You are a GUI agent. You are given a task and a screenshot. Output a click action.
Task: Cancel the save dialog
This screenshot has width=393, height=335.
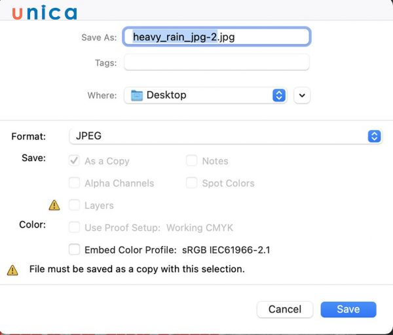[285, 309]
